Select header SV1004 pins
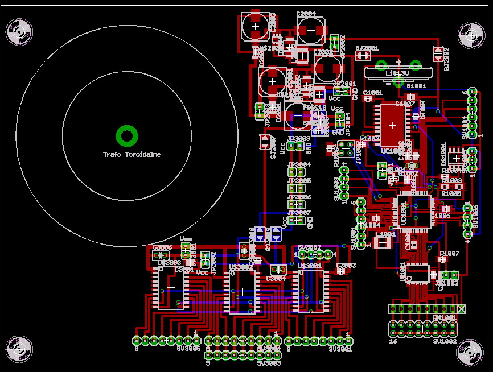The height and width of the screenshot is (372, 493). 472,113
